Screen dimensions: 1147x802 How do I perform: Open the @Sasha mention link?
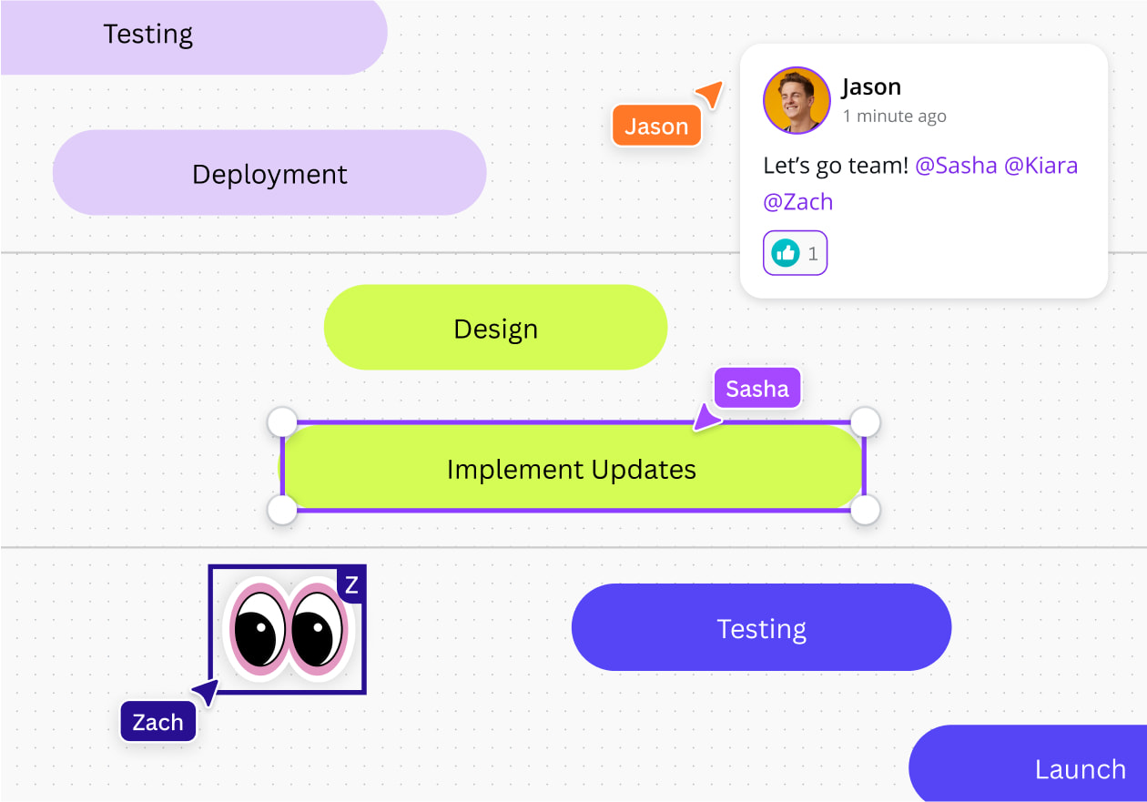pos(957,166)
